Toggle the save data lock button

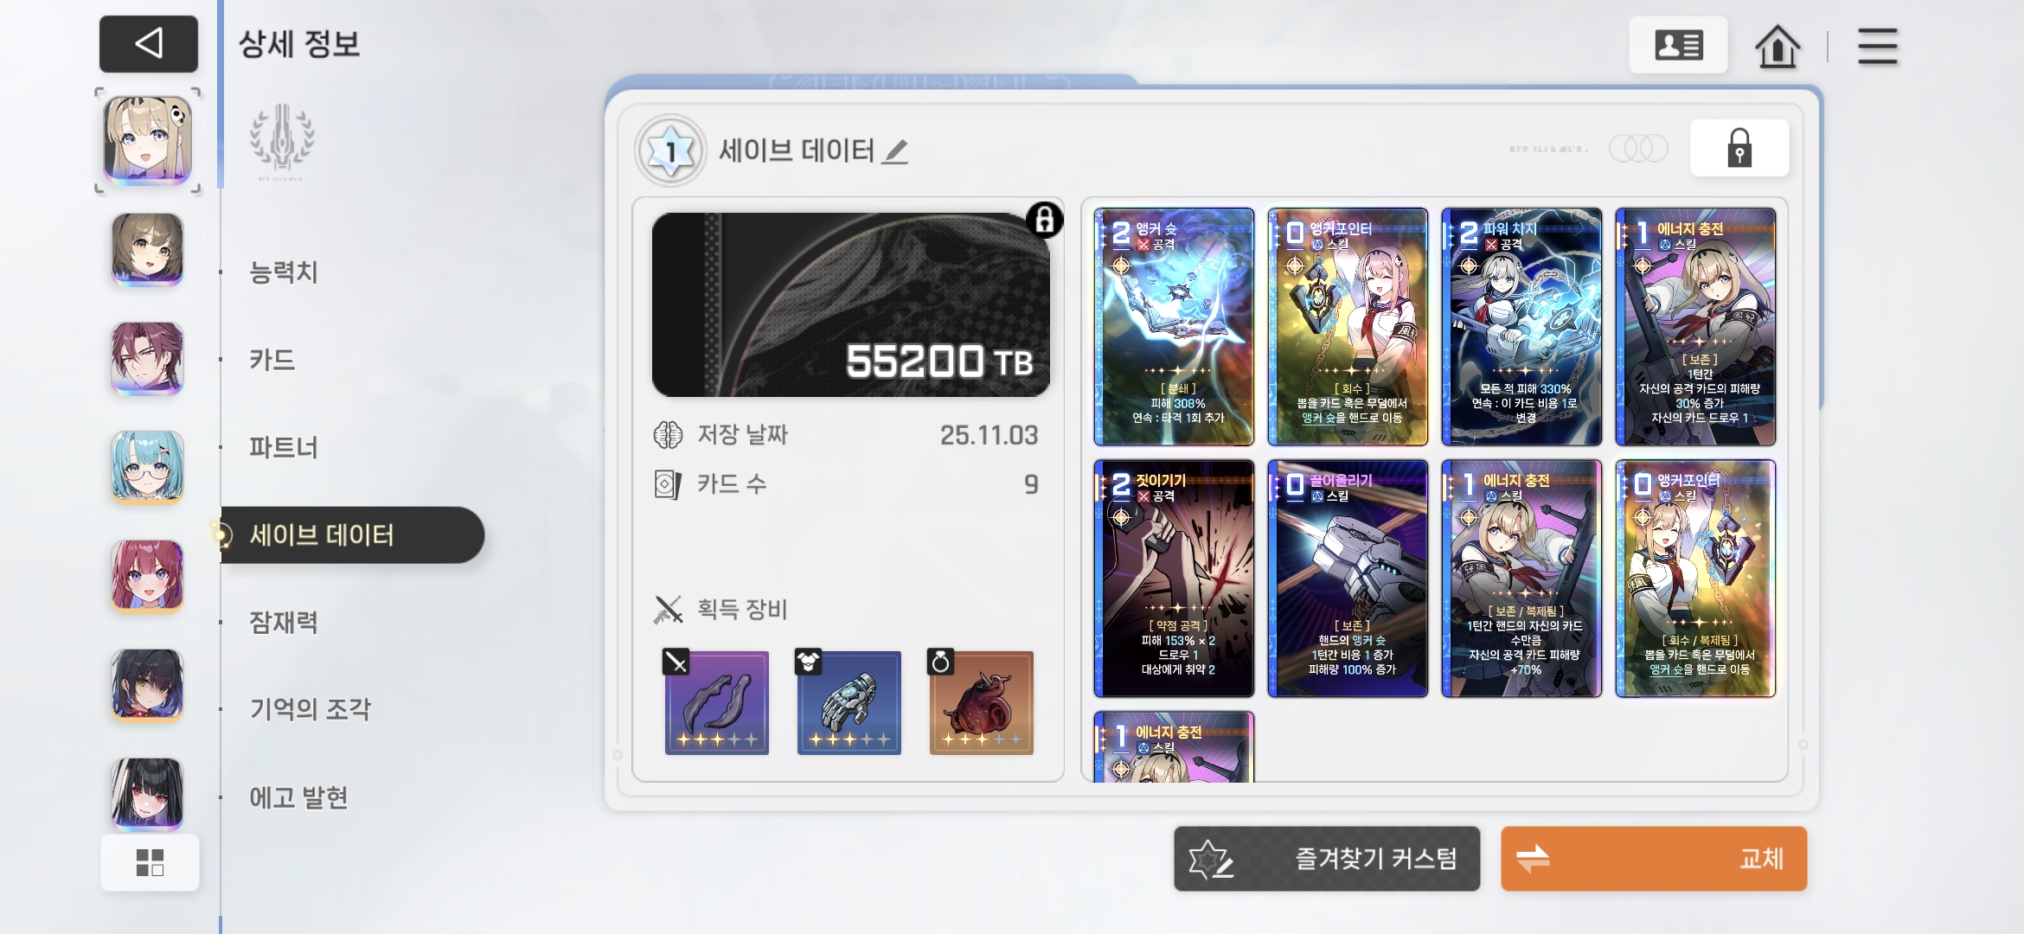(1739, 148)
